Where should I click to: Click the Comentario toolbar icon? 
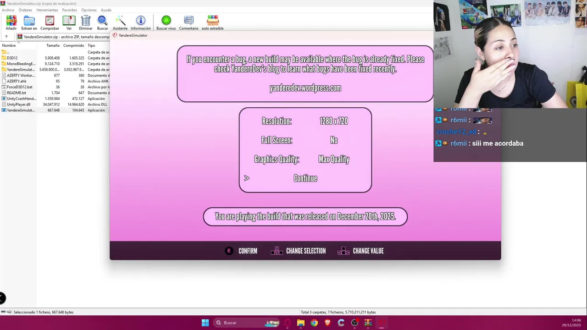(x=188, y=22)
